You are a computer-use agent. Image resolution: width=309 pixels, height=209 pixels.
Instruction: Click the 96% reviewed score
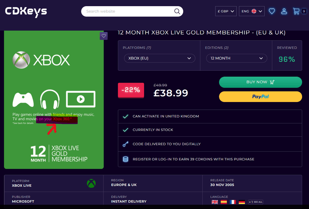287,59
